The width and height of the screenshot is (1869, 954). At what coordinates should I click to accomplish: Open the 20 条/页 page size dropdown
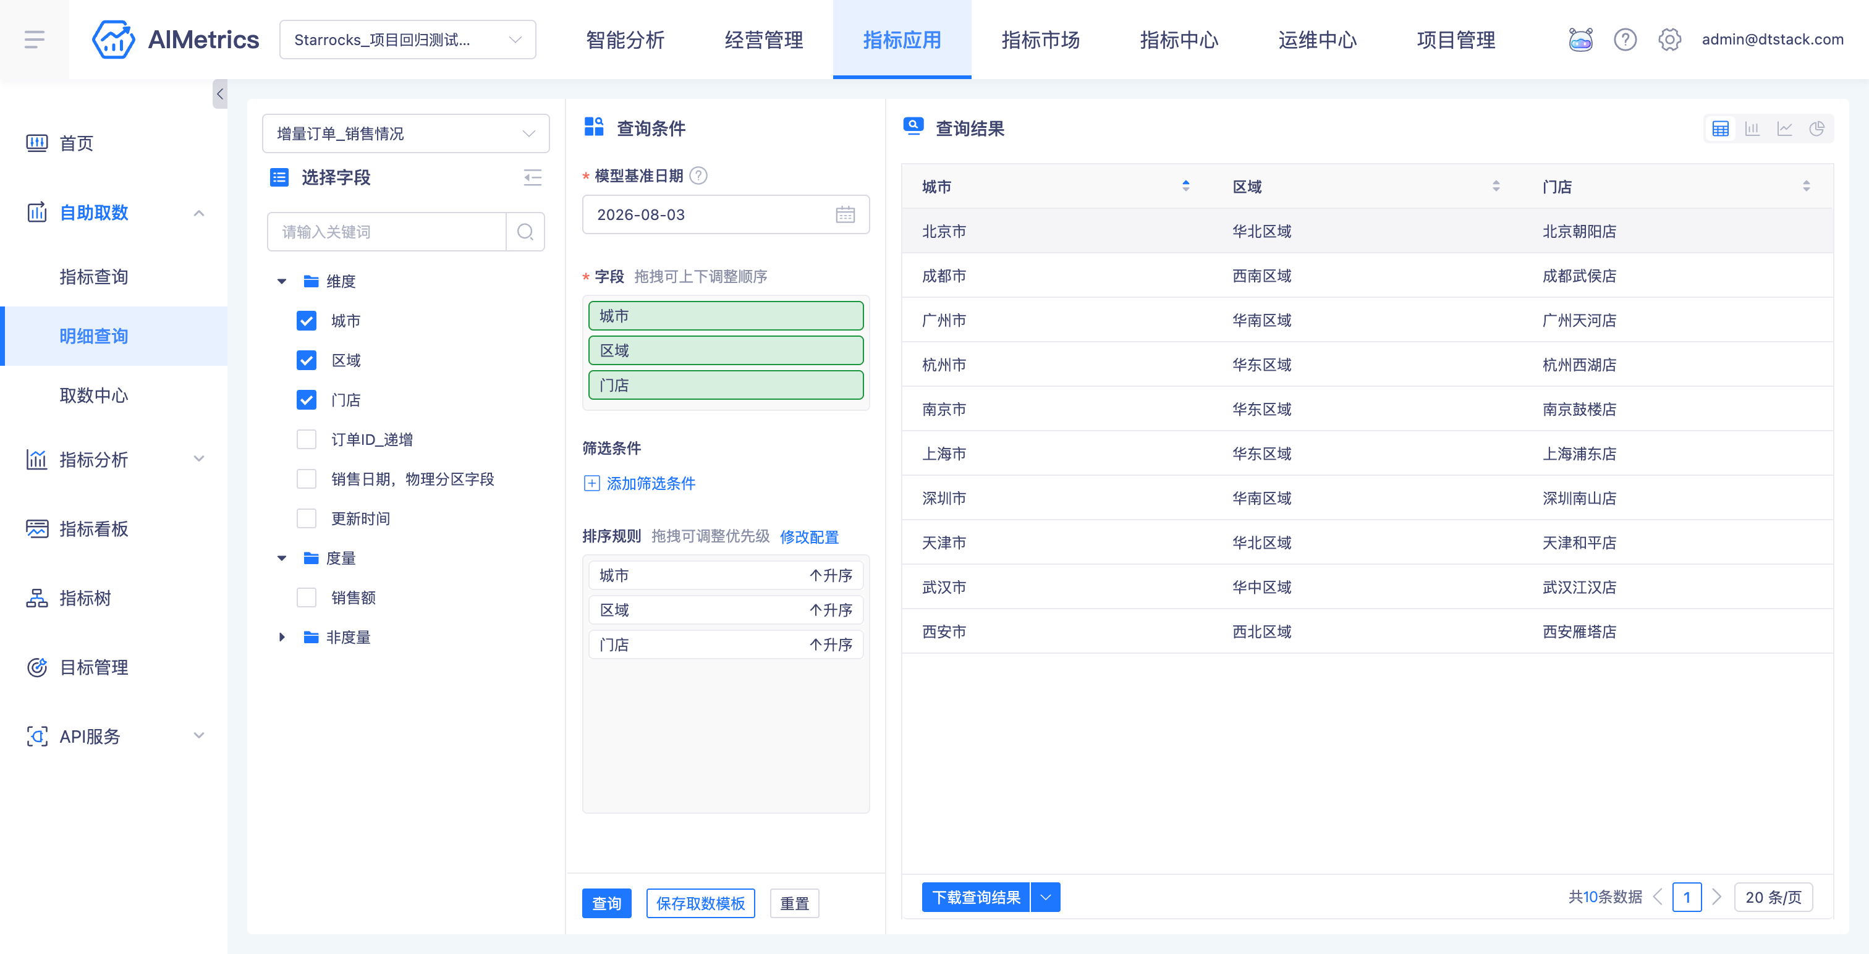point(1773,897)
